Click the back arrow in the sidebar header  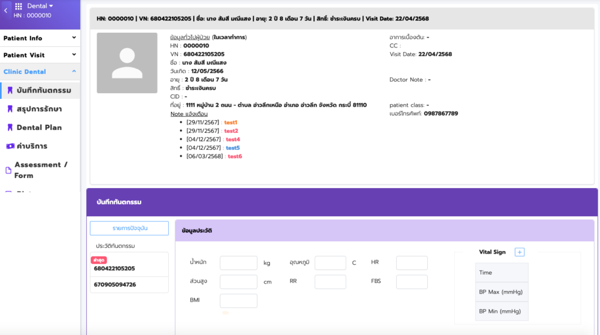click(x=5, y=11)
